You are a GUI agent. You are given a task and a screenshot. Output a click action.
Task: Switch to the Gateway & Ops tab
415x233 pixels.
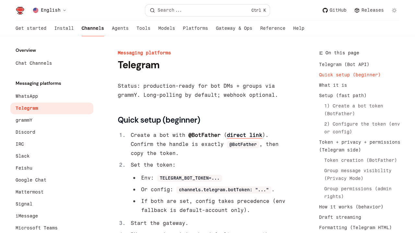click(x=234, y=28)
